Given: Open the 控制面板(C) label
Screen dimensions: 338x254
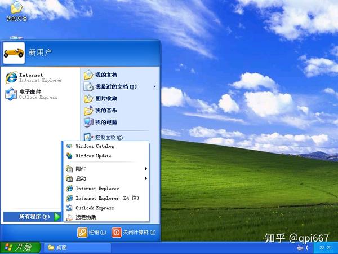Looking at the screenshot, I should click(109, 137).
